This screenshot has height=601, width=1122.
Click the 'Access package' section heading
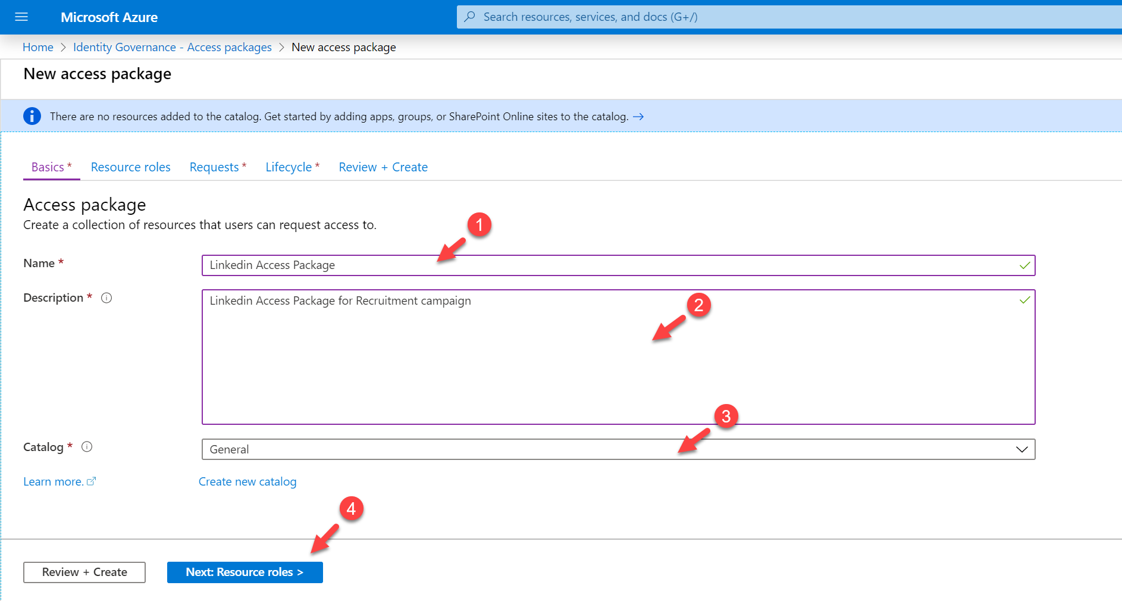pyautogui.click(x=84, y=205)
